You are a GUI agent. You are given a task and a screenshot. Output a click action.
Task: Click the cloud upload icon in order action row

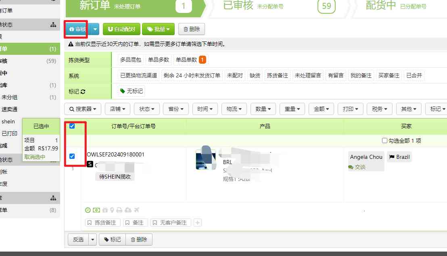127,210
